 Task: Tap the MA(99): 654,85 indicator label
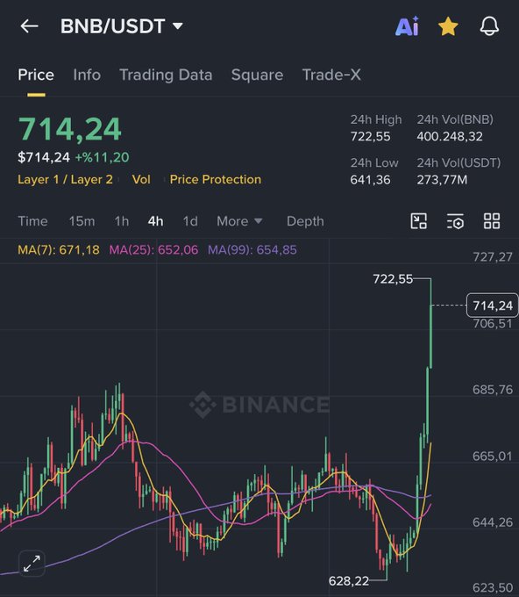252,249
